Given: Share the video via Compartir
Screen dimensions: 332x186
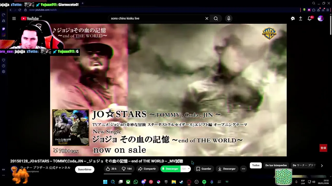Looking at the screenshot, I should 147,169.
